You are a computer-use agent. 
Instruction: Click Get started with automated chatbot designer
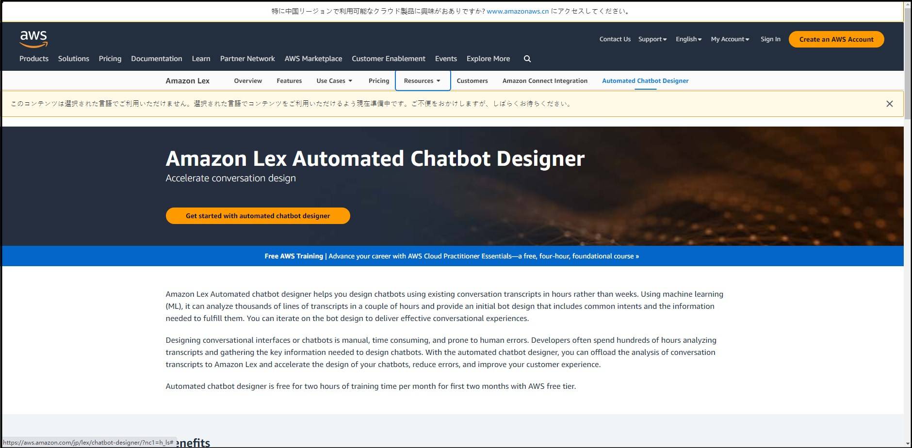(x=258, y=216)
